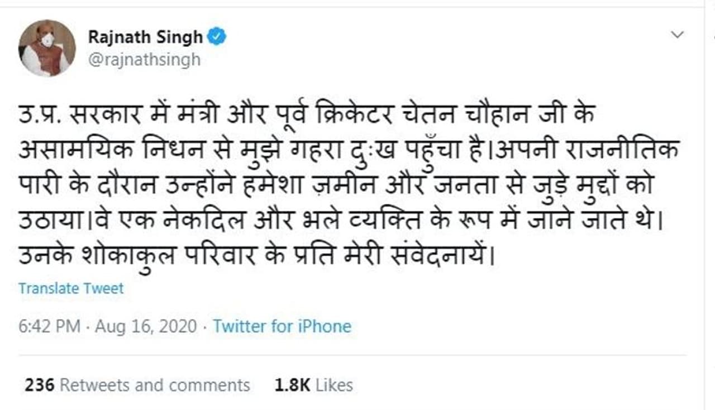
Task: Open the Twitter for iPhone source link
Action: [282, 326]
